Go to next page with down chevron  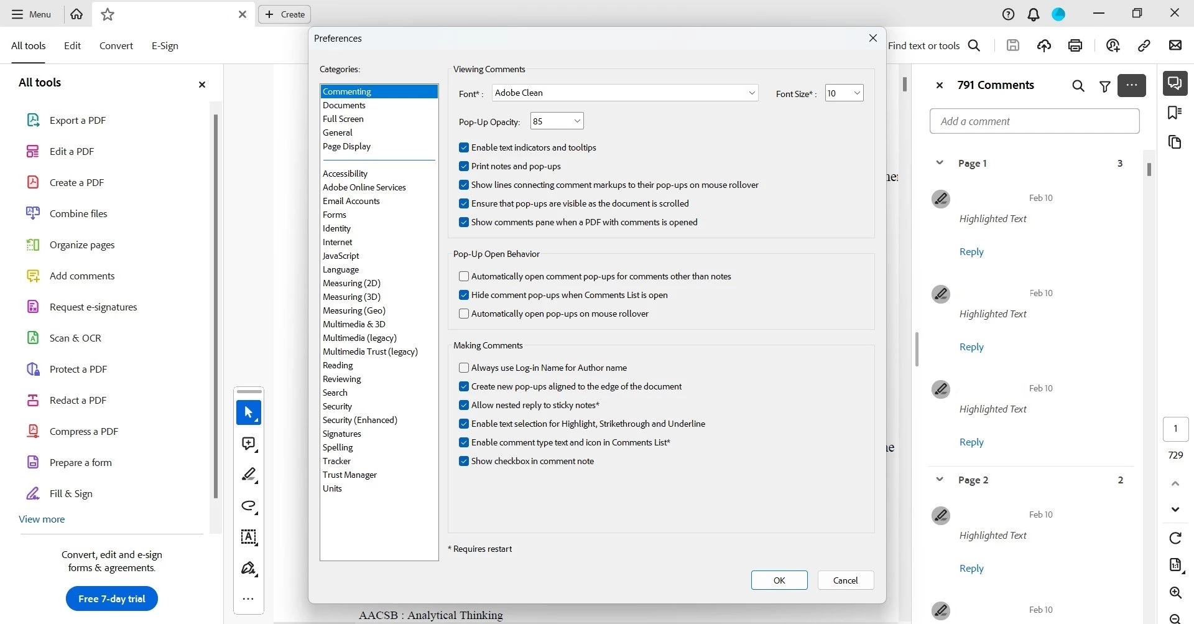point(1175,510)
